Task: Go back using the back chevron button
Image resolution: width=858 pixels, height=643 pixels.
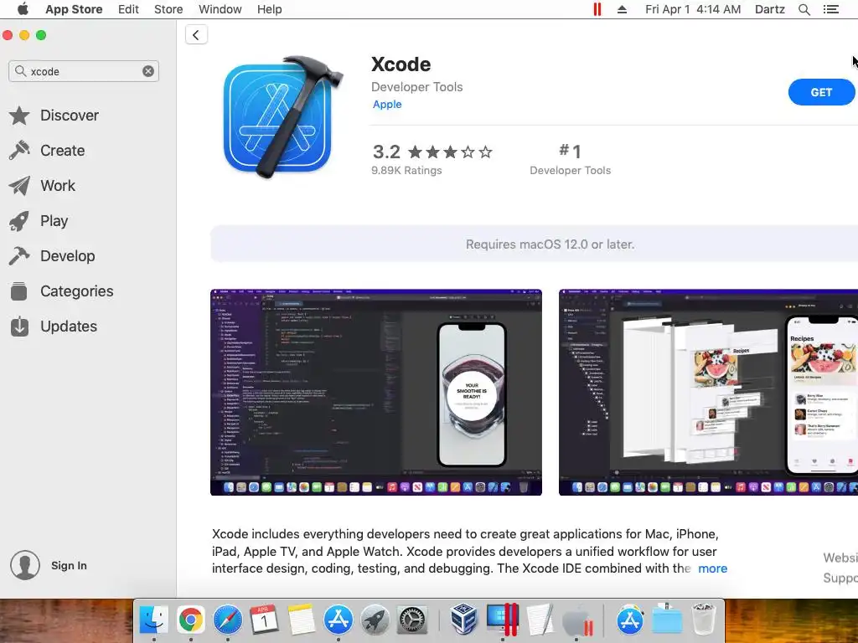Action: [x=196, y=35]
